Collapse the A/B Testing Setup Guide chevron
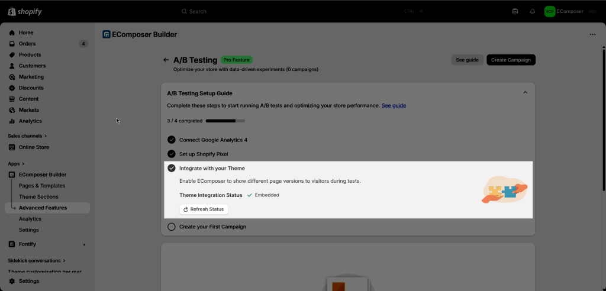The width and height of the screenshot is (606, 291). point(525,92)
